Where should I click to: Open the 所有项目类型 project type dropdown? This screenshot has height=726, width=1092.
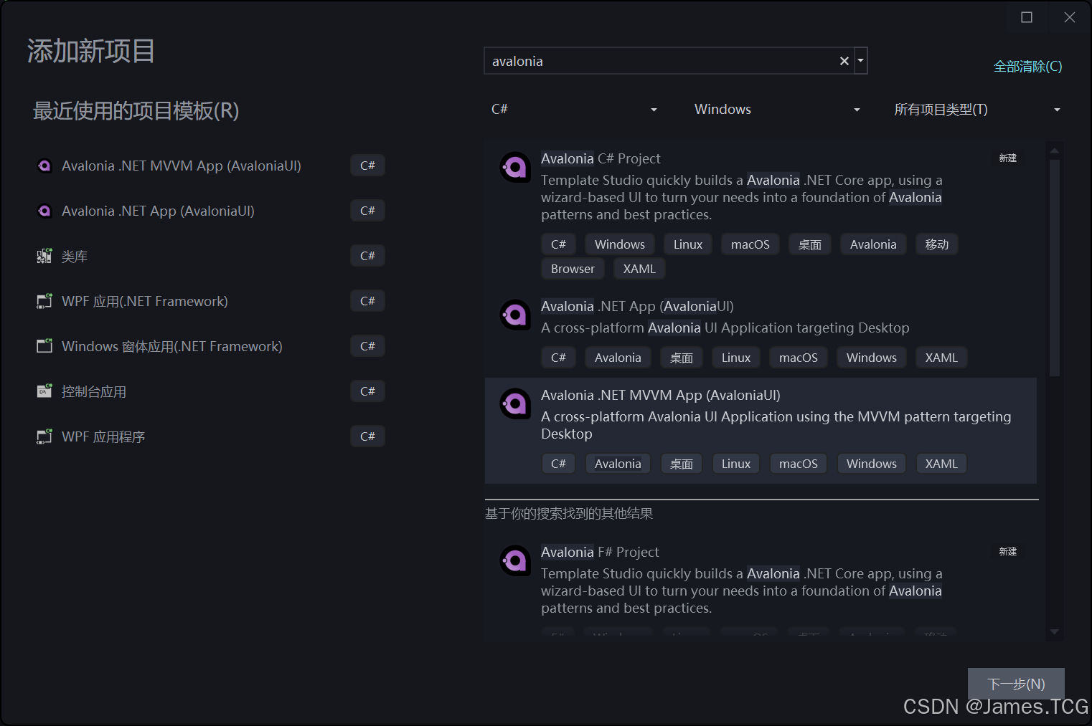point(976,109)
